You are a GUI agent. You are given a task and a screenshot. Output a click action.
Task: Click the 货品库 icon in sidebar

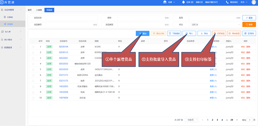pos(5,24)
